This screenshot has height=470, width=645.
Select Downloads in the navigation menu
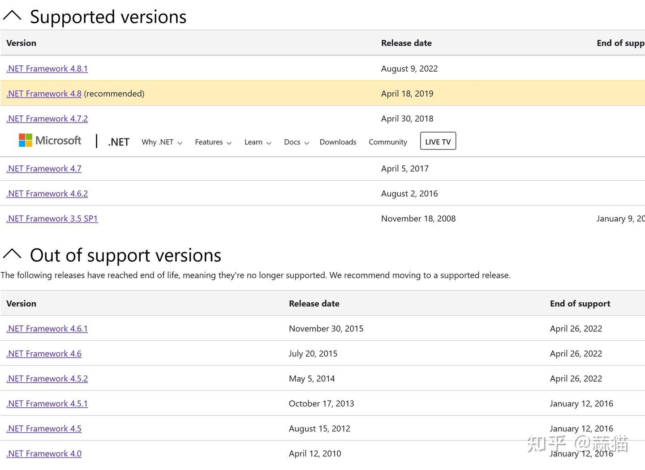(x=338, y=142)
